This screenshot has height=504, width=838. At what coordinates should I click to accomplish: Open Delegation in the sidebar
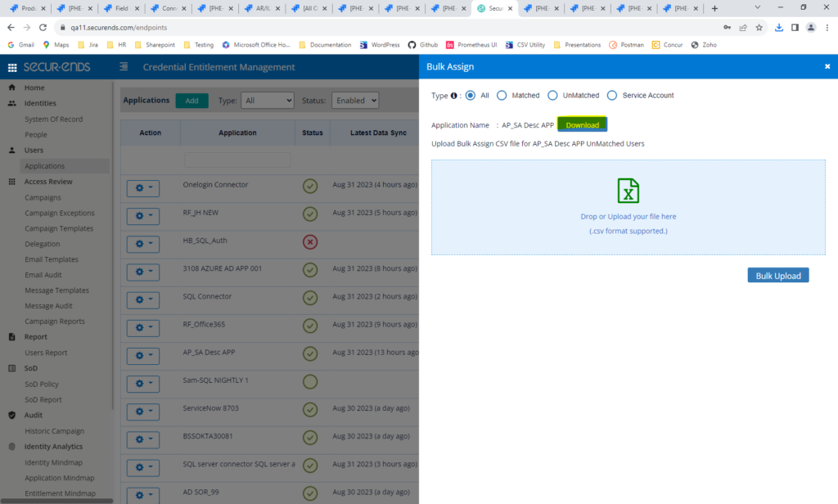tap(43, 244)
